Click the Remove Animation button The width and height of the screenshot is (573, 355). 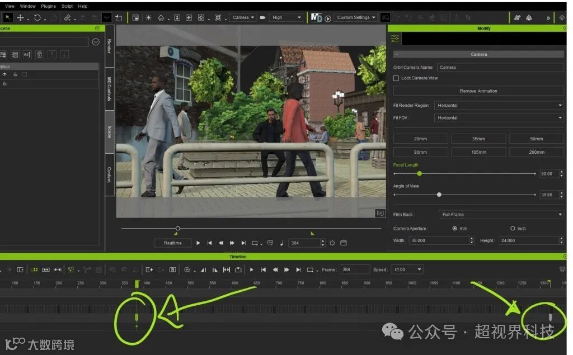pyautogui.click(x=478, y=91)
